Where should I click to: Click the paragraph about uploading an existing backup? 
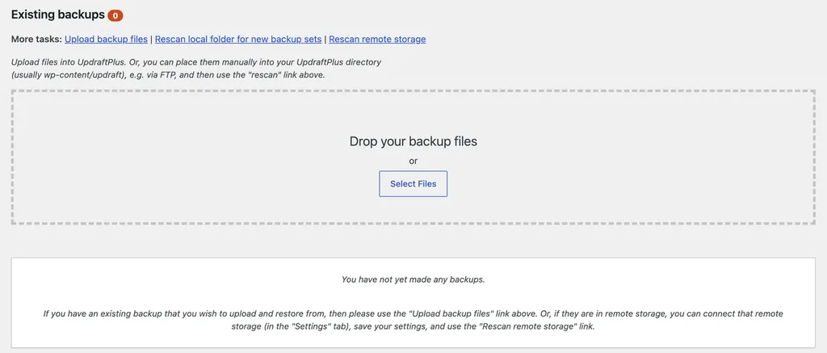tap(413, 320)
